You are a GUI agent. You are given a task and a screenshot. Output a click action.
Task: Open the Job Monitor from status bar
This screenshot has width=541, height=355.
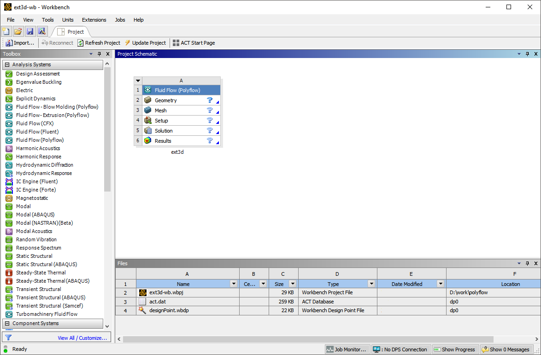(x=347, y=349)
